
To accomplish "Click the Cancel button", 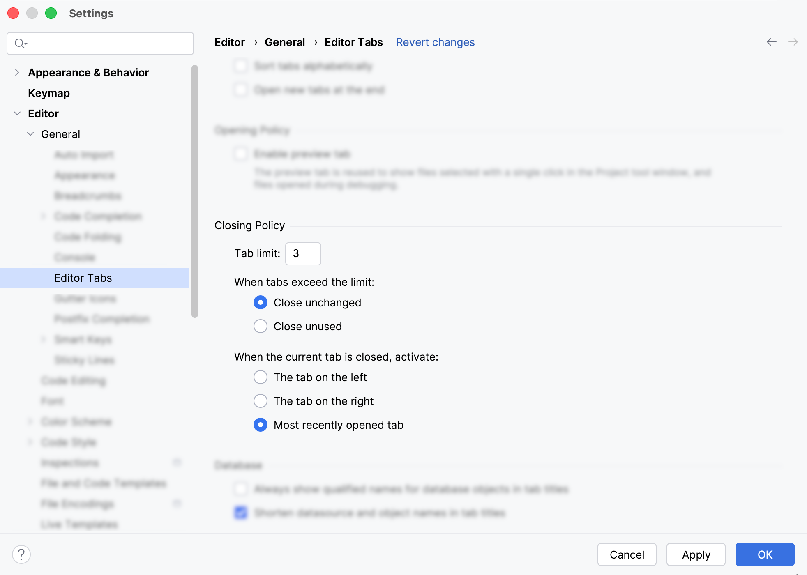I will coord(627,554).
